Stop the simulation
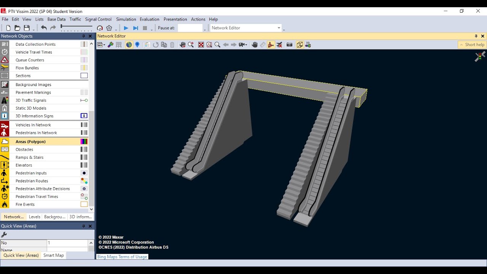 145,28
